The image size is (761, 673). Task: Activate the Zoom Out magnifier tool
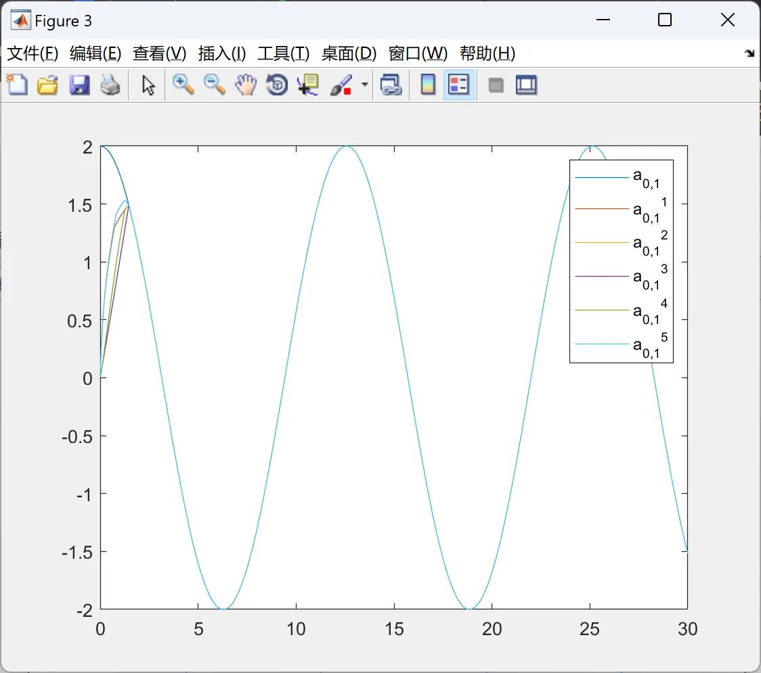pos(214,85)
